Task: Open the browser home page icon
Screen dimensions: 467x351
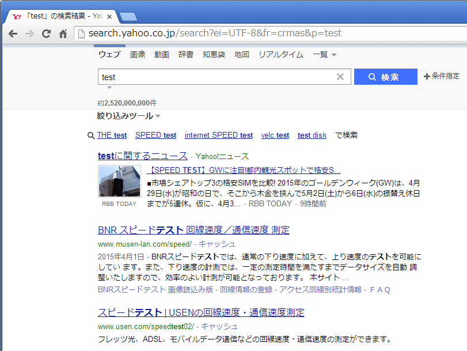Action: coord(63,33)
